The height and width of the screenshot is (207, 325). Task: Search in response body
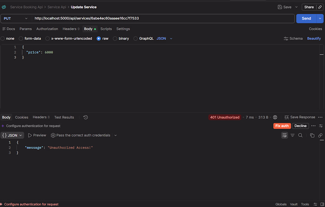300,135
